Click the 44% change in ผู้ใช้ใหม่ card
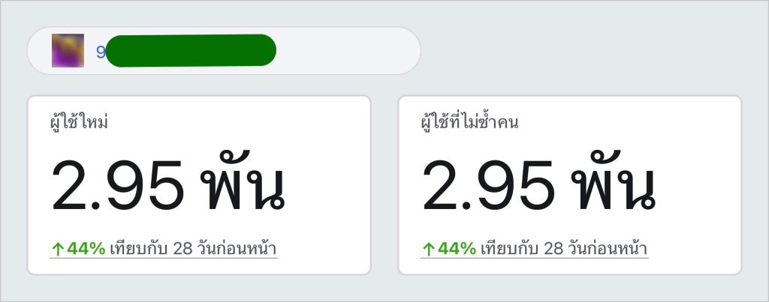The height and width of the screenshot is (302, 769). 86,249
